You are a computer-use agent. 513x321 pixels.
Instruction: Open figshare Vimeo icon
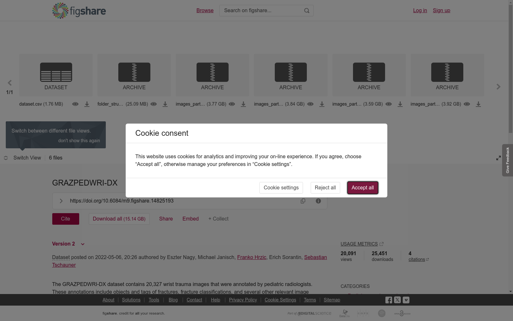406,300
